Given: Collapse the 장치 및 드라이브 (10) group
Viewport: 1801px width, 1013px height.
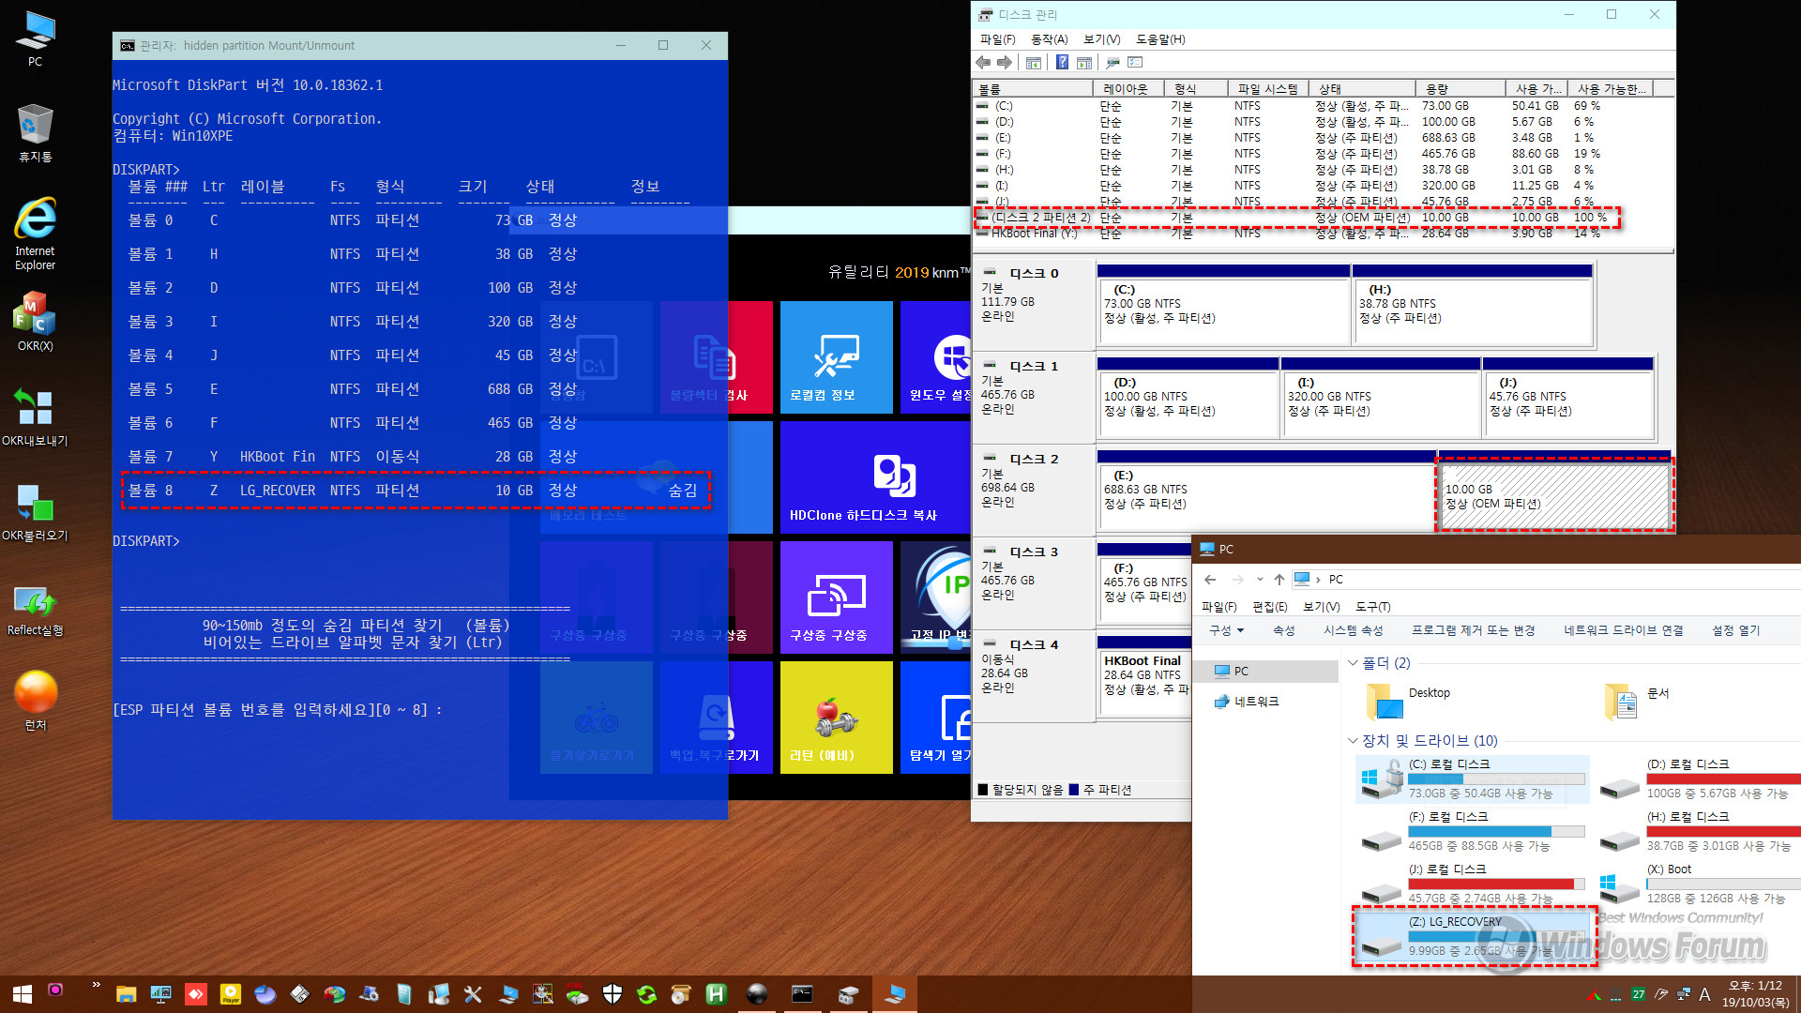Looking at the screenshot, I should 1353,741.
